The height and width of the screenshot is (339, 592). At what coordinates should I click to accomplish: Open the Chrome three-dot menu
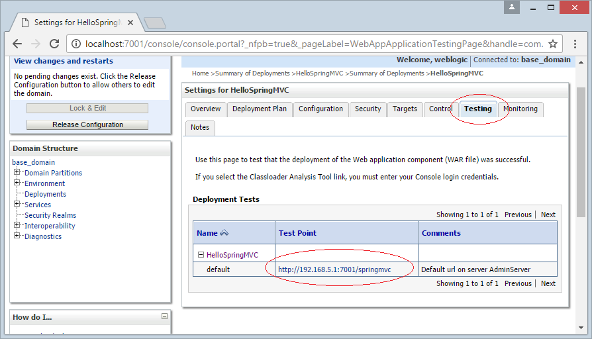[x=575, y=44]
